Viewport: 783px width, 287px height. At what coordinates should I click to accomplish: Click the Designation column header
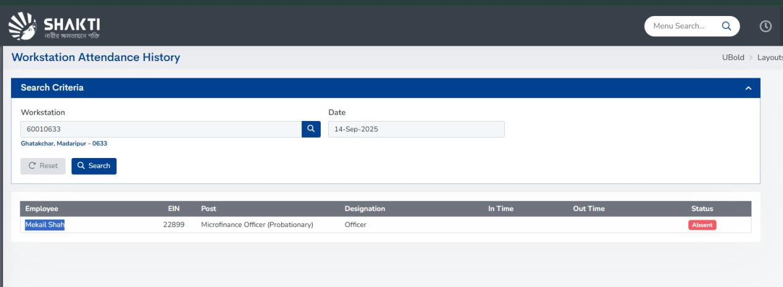click(x=365, y=209)
